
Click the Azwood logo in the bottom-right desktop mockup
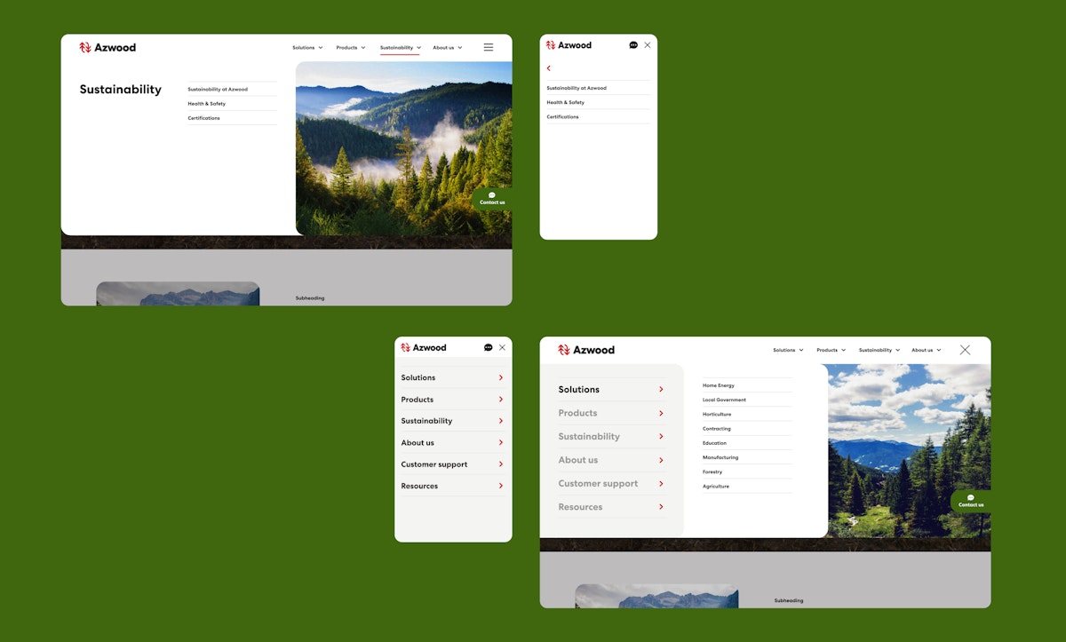[586, 350]
